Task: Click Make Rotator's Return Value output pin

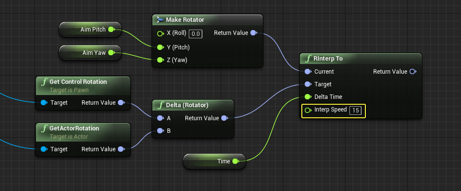Action: [x=253, y=33]
